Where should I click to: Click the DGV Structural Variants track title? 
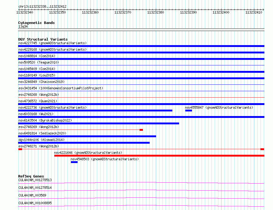(43, 39)
